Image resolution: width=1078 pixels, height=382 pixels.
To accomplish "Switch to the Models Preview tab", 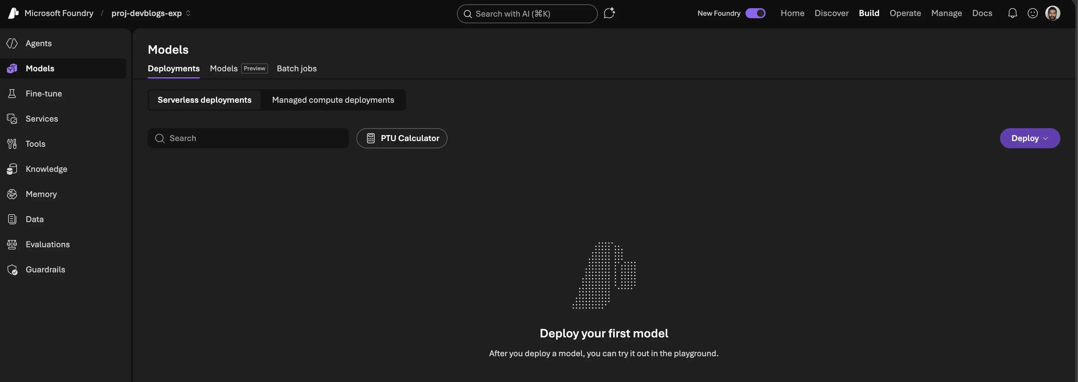I will coord(239,68).
